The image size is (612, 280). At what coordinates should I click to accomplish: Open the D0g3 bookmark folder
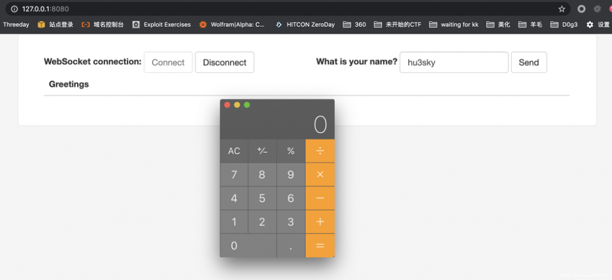tap(564, 24)
